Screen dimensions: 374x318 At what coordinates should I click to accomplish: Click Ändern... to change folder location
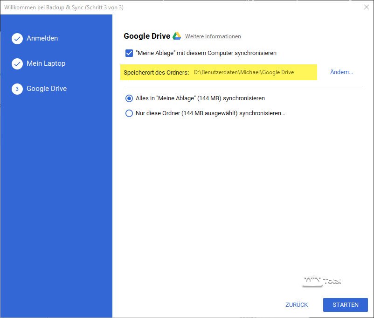point(341,72)
